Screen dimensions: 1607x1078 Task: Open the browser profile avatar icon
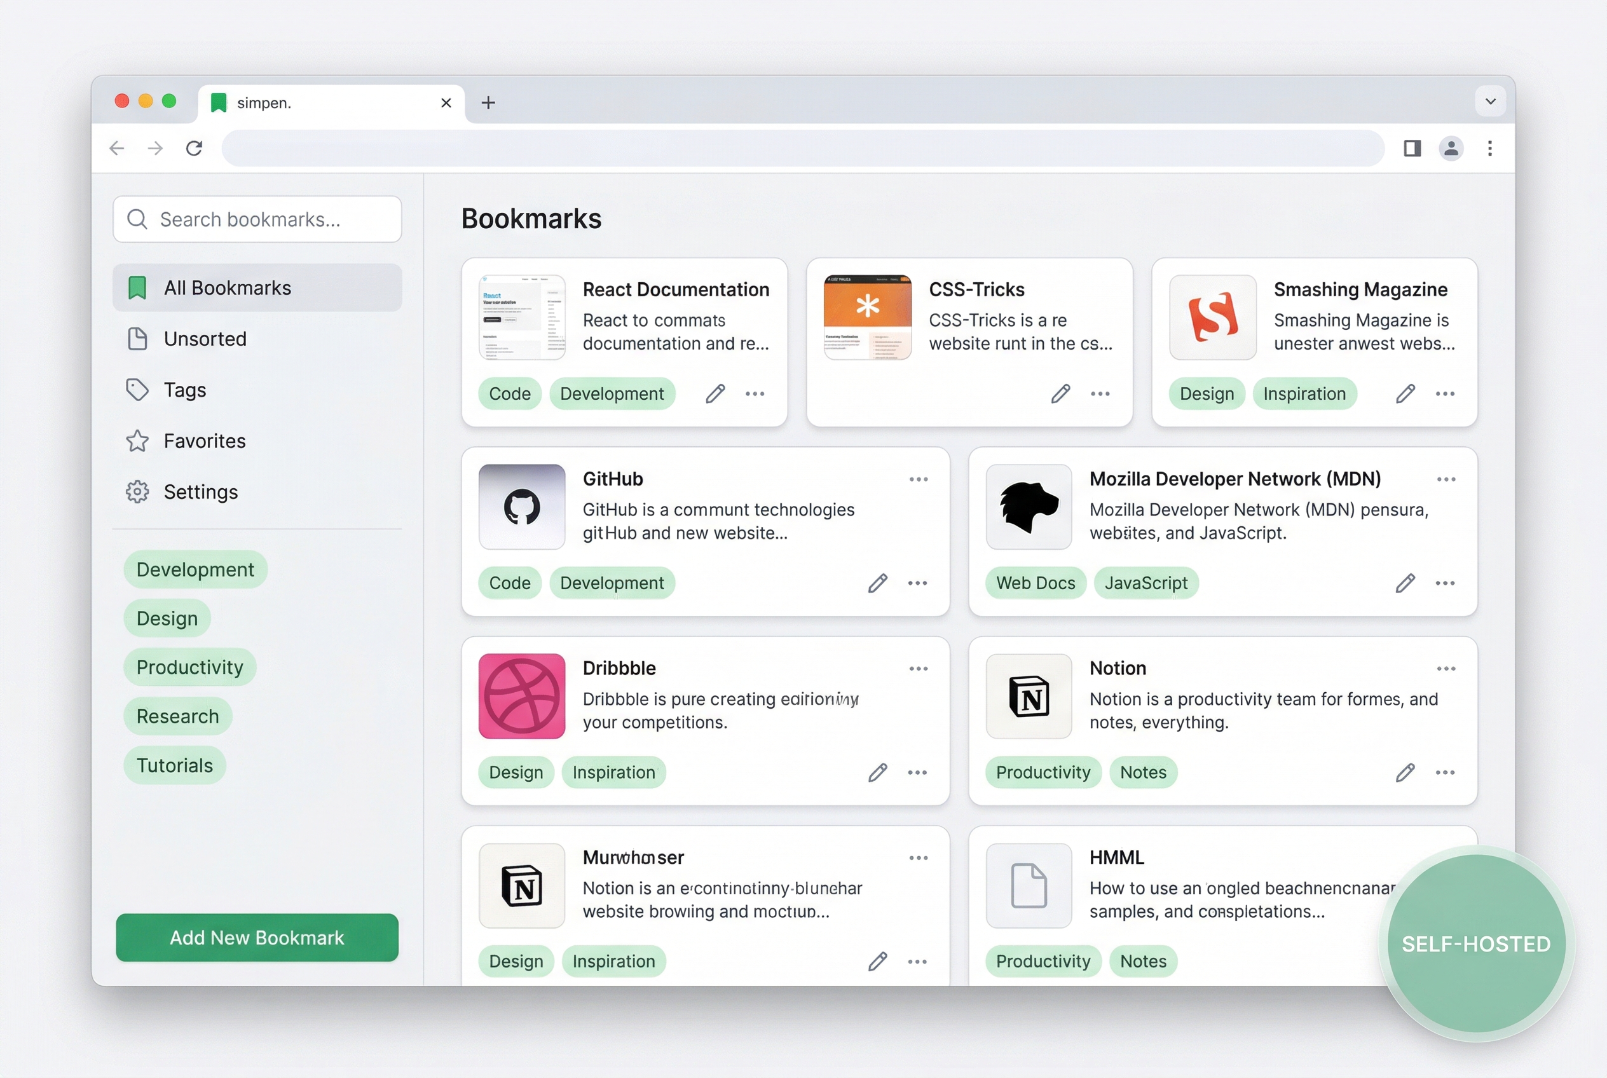[1451, 148]
